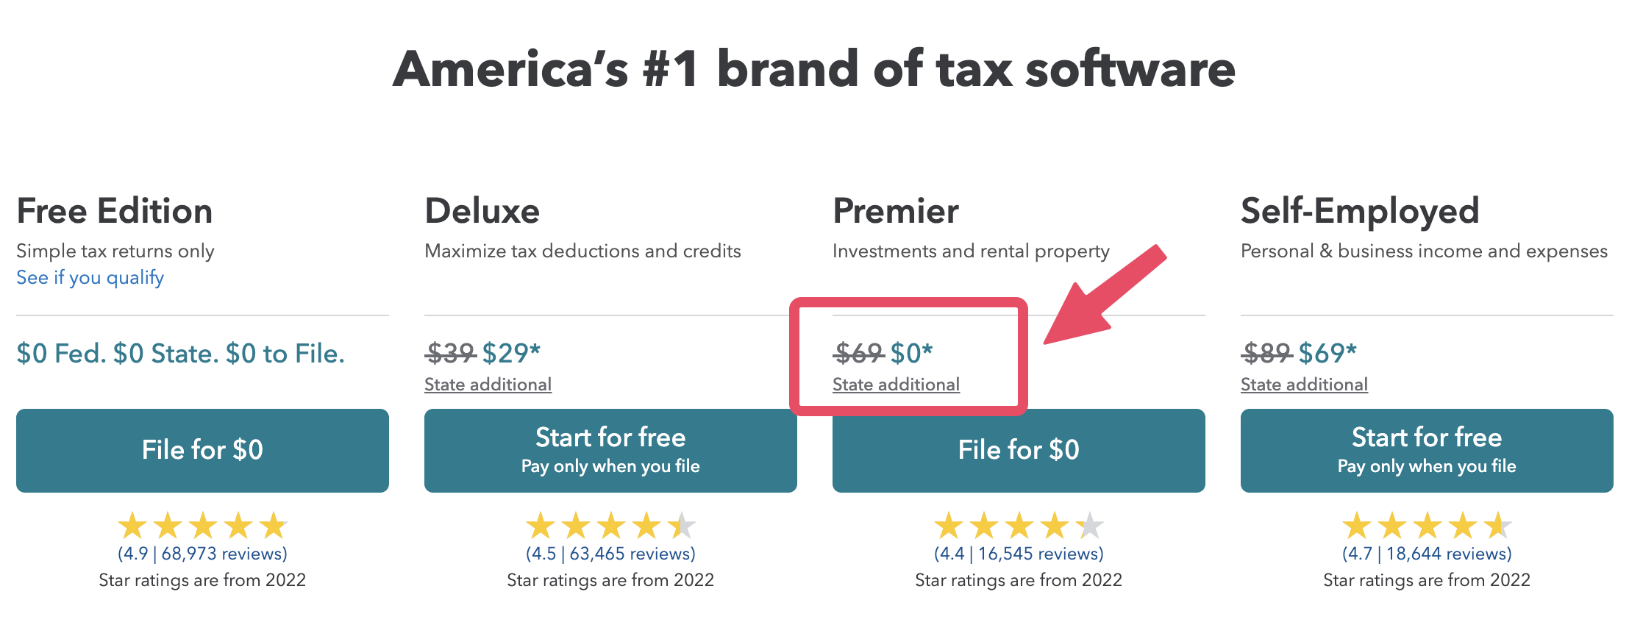This screenshot has width=1643, height=625.
Task: Click "File for $0" for Free Edition
Action: [x=202, y=450]
